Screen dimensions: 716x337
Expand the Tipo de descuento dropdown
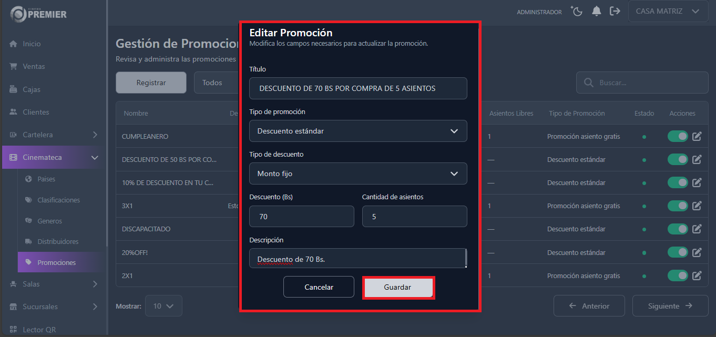click(358, 173)
